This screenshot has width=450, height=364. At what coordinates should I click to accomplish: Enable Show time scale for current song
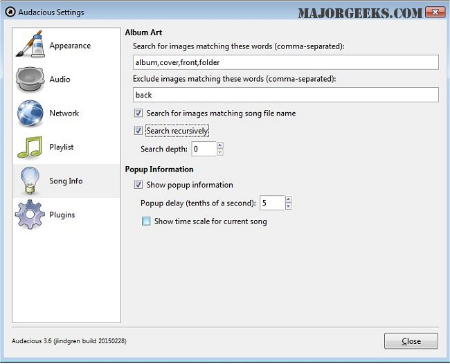point(146,221)
